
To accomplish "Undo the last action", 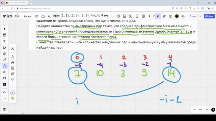I will click(x=5, y=92).
